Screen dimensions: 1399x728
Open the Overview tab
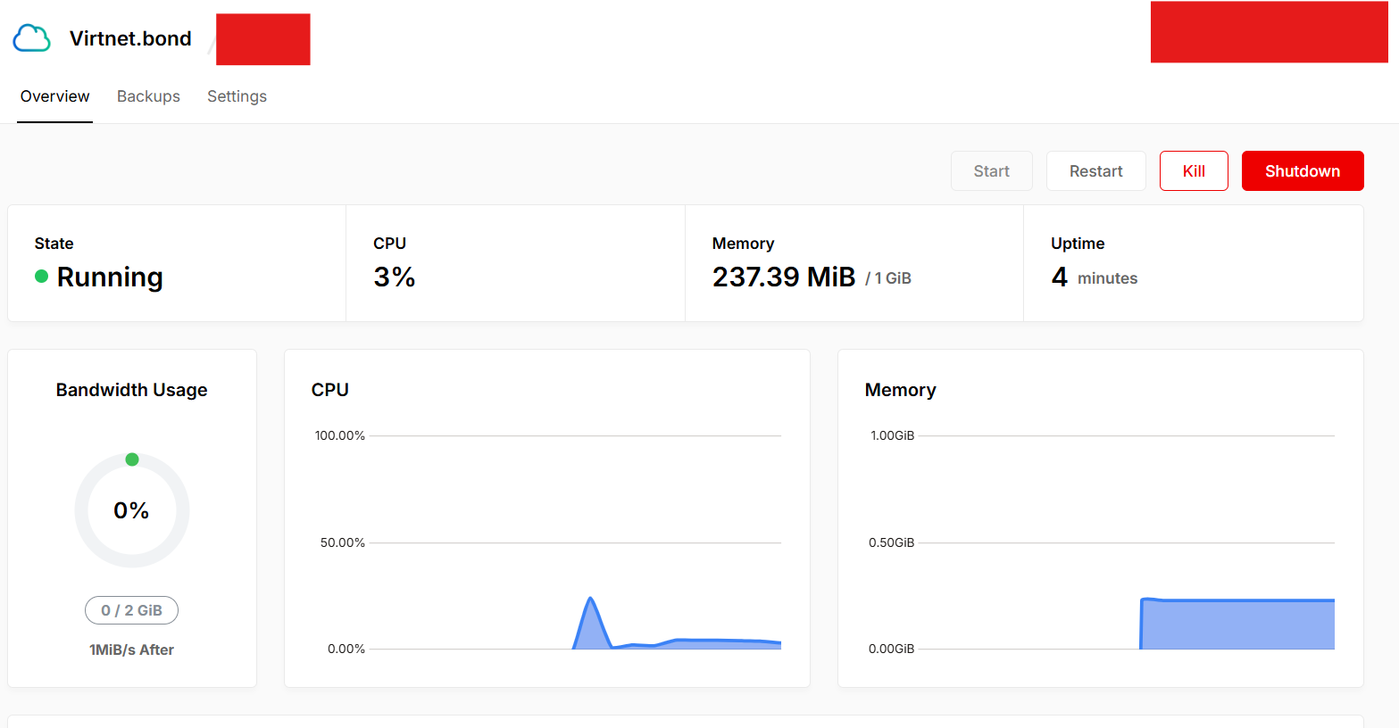[54, 96]
